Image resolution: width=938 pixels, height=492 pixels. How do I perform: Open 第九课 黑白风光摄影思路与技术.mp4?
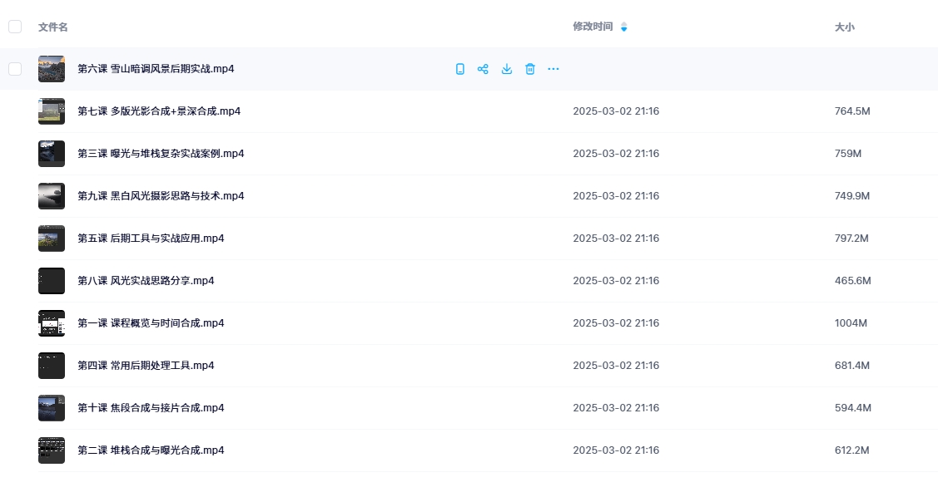[161, 196]
